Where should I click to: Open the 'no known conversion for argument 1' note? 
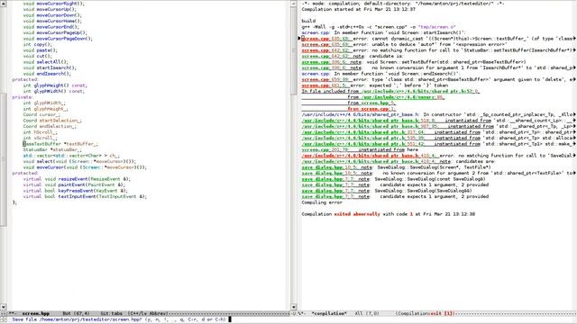[331, 68]
